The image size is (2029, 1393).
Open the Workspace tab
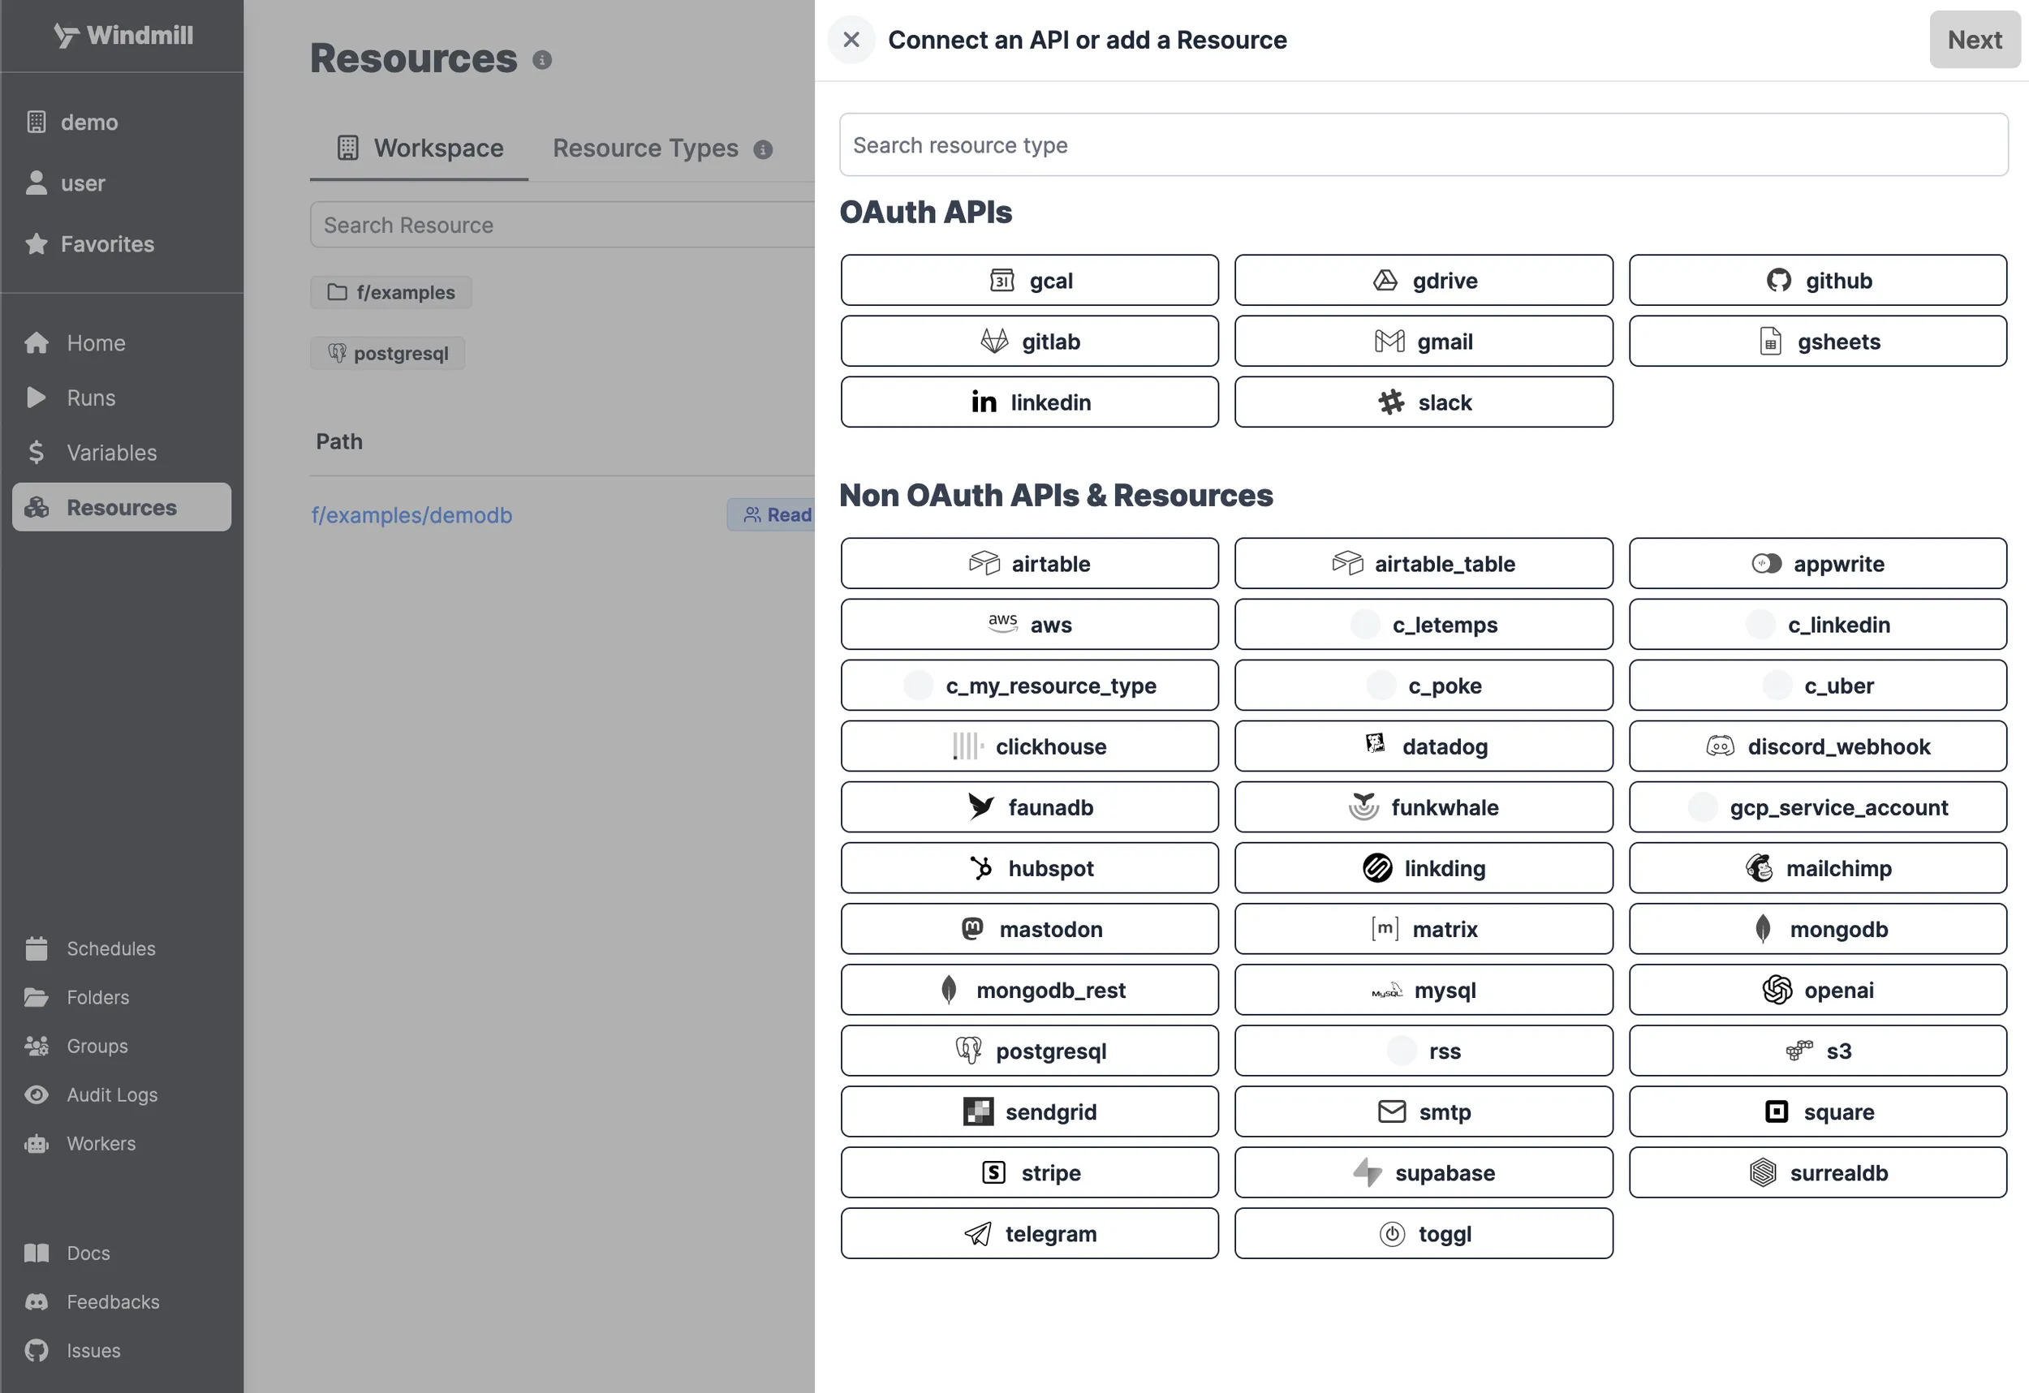tap(419, 148)
